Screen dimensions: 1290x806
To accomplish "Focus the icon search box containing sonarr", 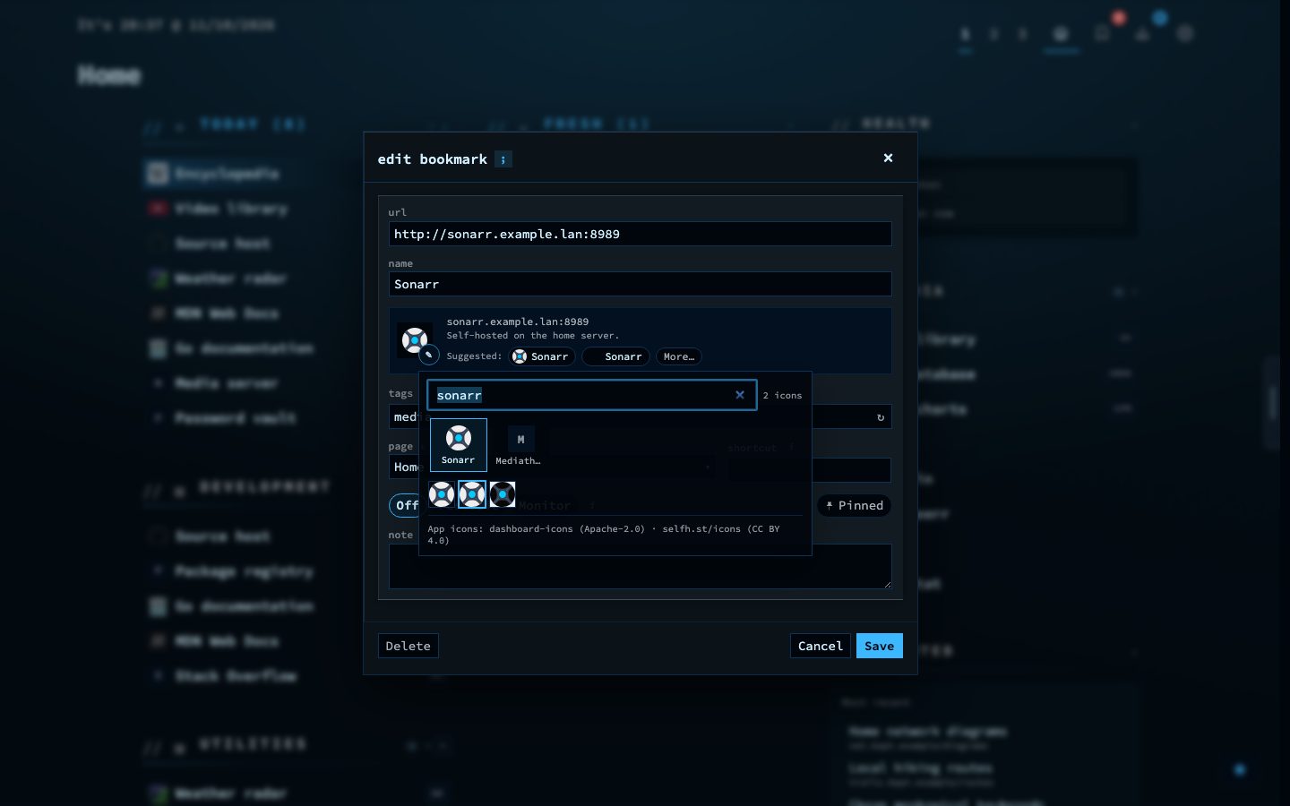I will (592, 395).
